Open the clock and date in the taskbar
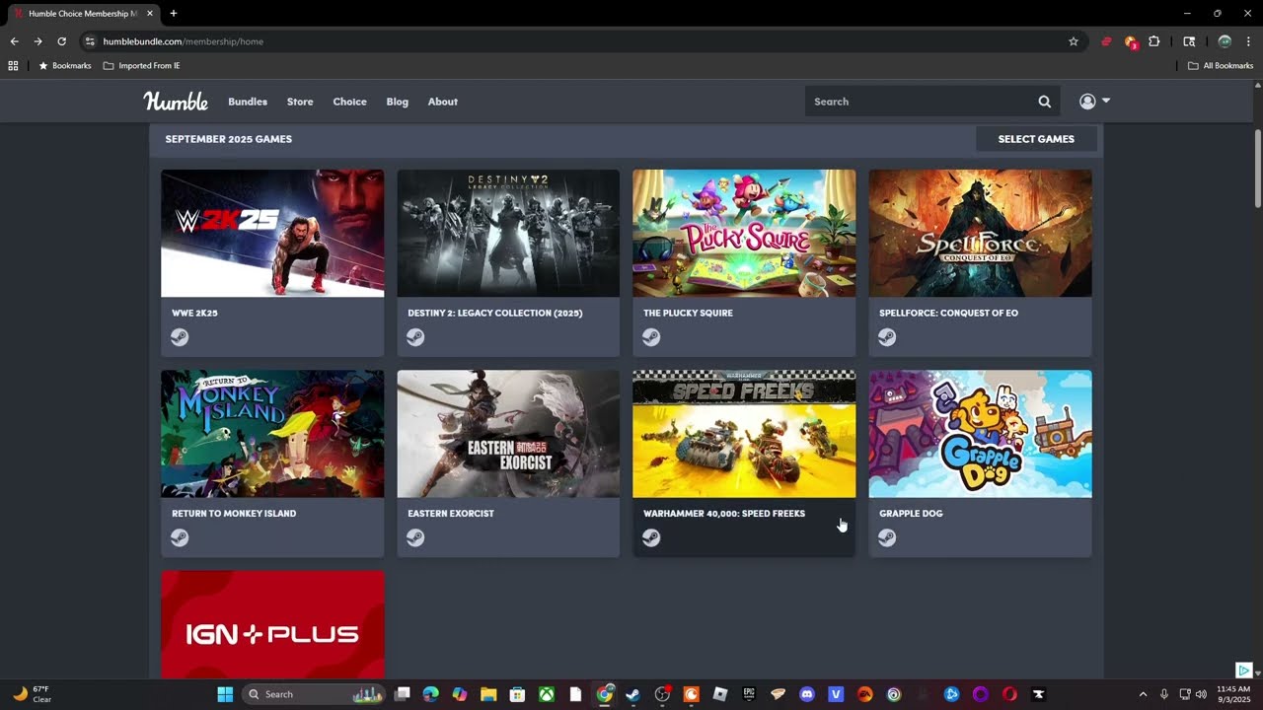Viewport: 1263px width, 710px height. [1233, 694]
